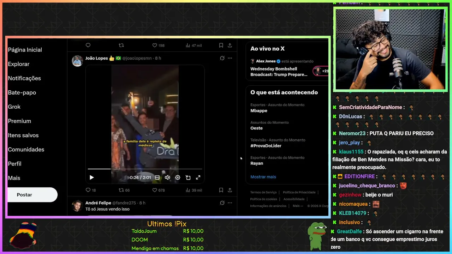
Task: Open Premium in sidebar
Action: point(19,121)
